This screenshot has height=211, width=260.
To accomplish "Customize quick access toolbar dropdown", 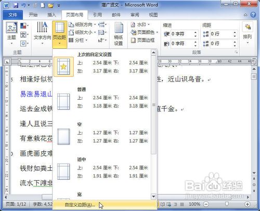I will click(59, 6).
